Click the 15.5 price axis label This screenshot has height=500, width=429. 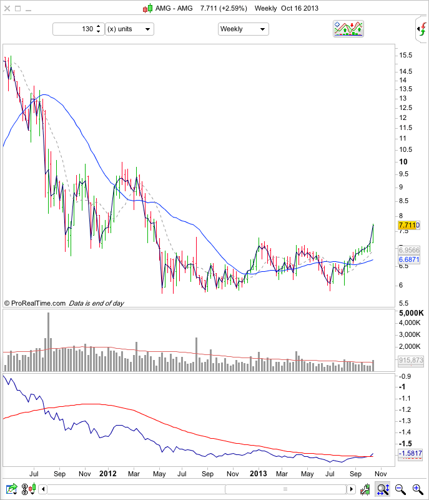(x=405, y=55)
